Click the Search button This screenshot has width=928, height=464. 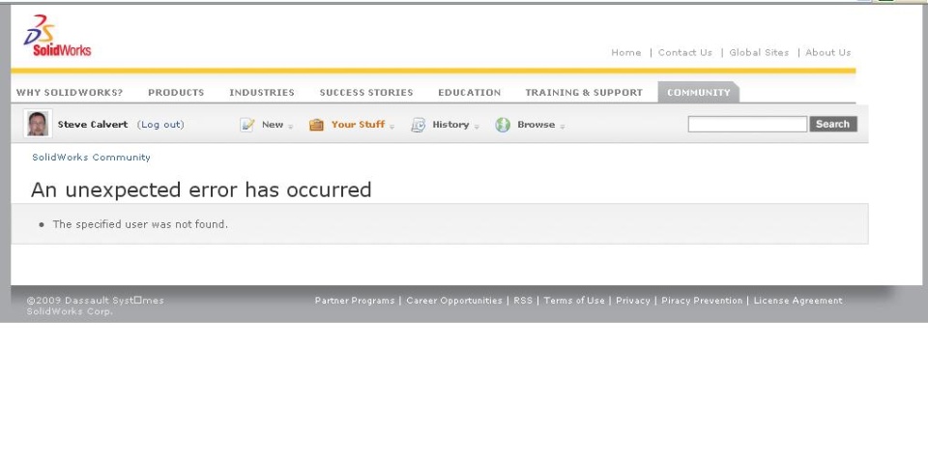[x=832, y=124]
